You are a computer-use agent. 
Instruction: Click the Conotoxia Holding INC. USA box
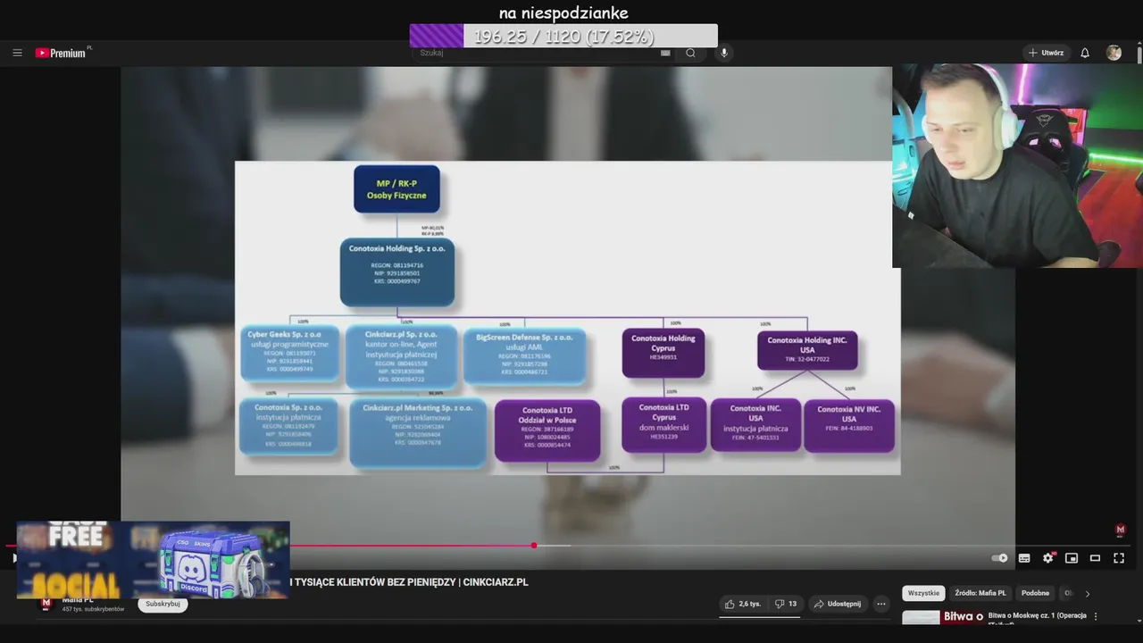pos(807,350)
